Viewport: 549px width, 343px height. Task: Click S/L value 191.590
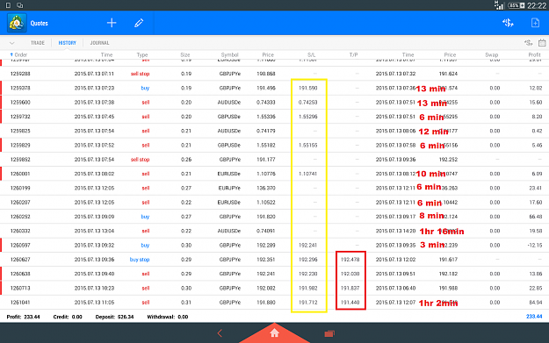point(308,88)
